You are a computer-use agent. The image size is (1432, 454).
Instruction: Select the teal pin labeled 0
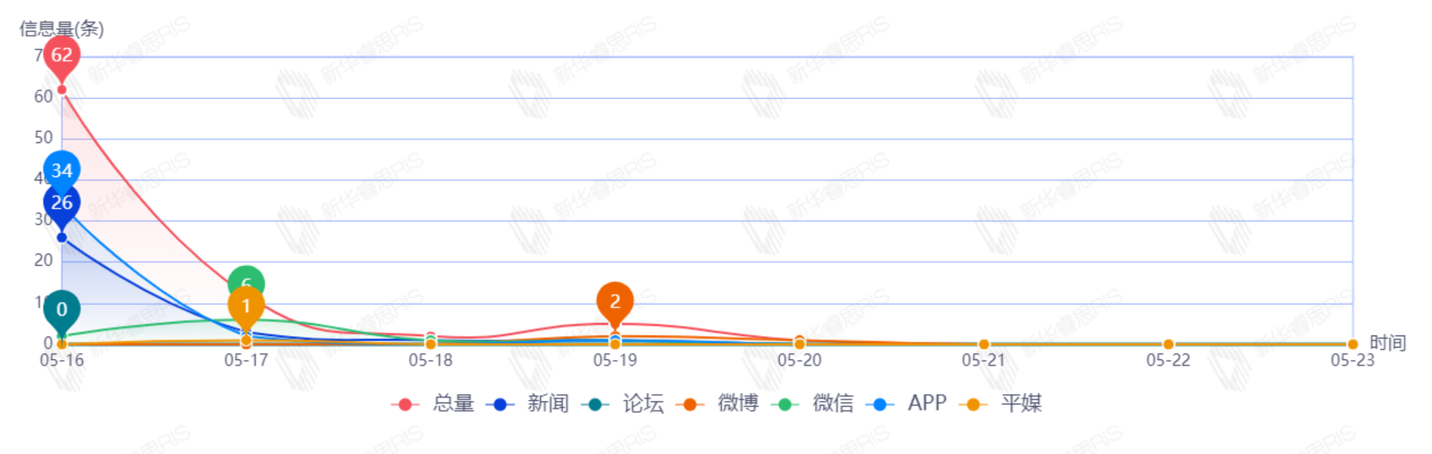coord(62,309)
